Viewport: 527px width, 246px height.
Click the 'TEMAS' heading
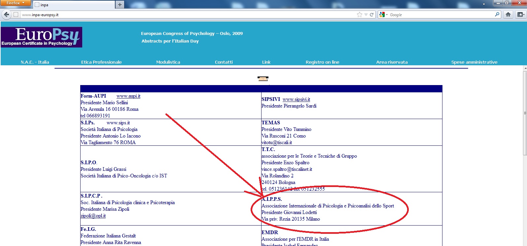coord(271,123)
